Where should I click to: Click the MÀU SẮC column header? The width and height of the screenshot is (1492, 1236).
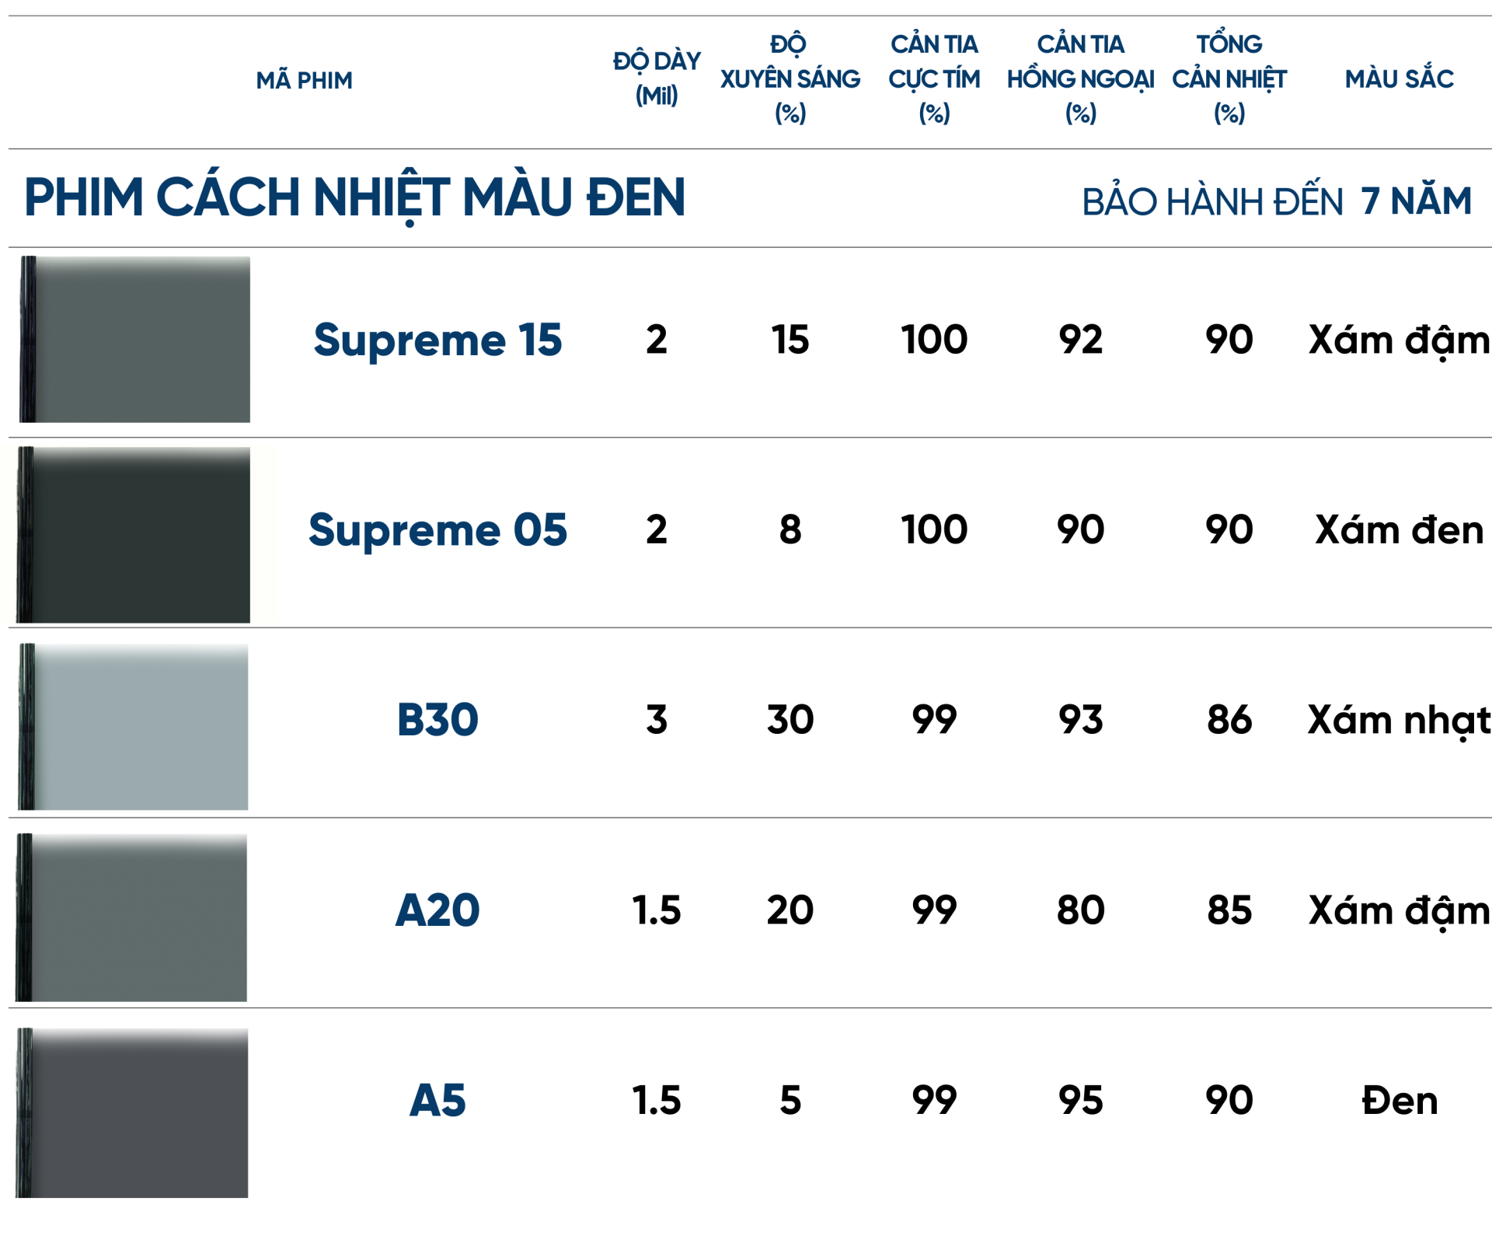click(1399, 79)
